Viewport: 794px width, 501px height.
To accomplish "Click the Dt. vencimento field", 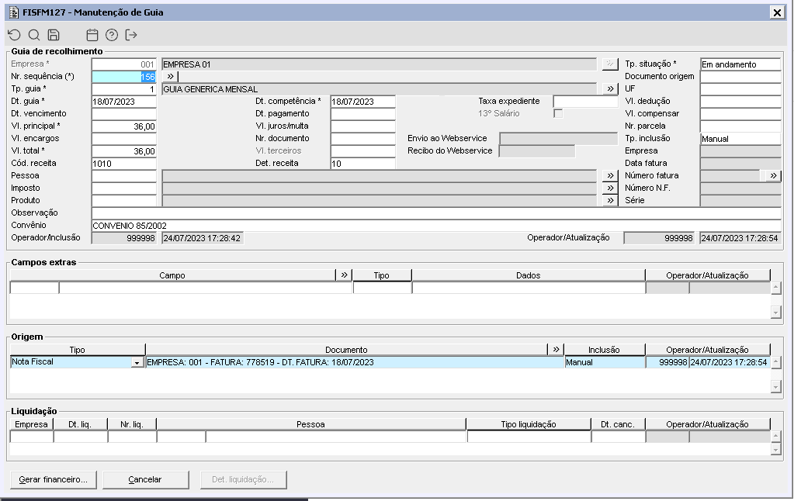I will (124, 113).
